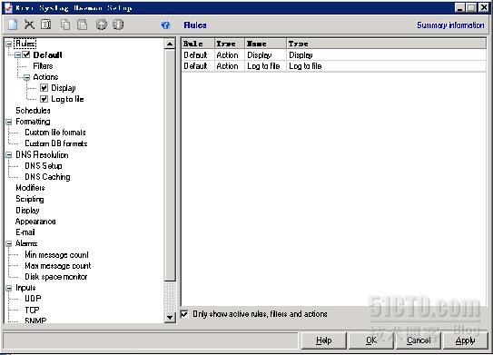The width and height of the screenshot is (493, 355).
Task: Collapse the DNS Resolution node
Action: pos(9,154)
